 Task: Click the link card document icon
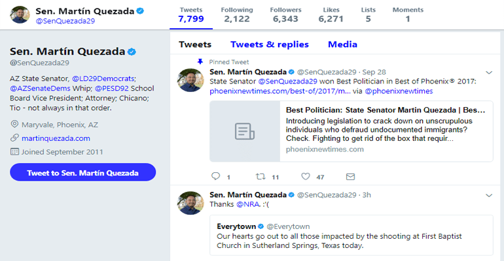pyautogui.click(x=244, y=130)
